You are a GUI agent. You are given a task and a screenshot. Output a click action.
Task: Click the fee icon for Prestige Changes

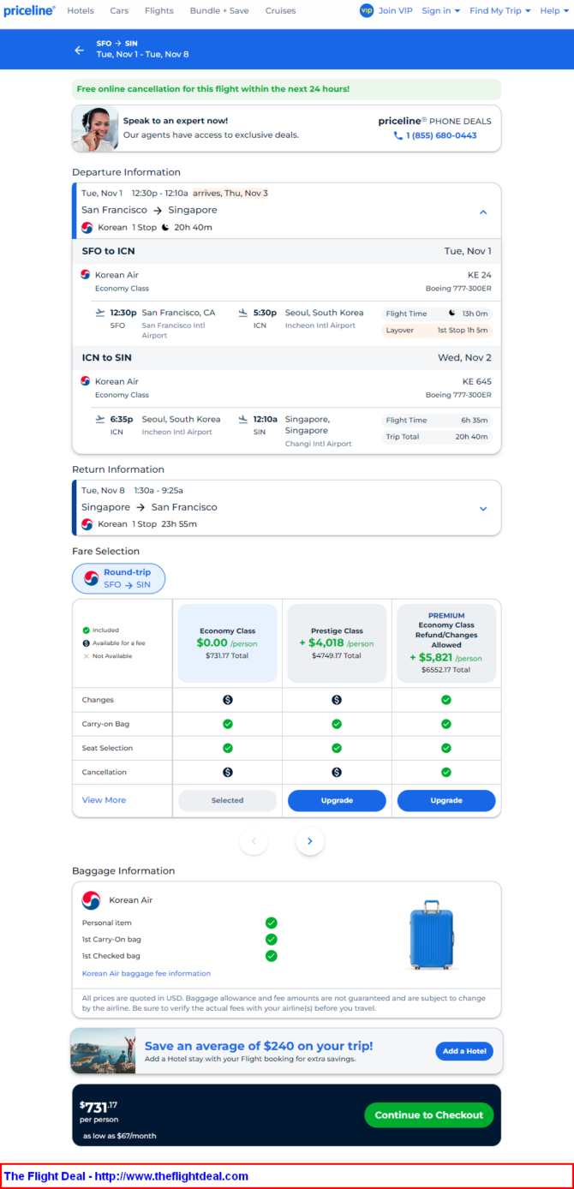pyautogui.click(x=337, y=700)
